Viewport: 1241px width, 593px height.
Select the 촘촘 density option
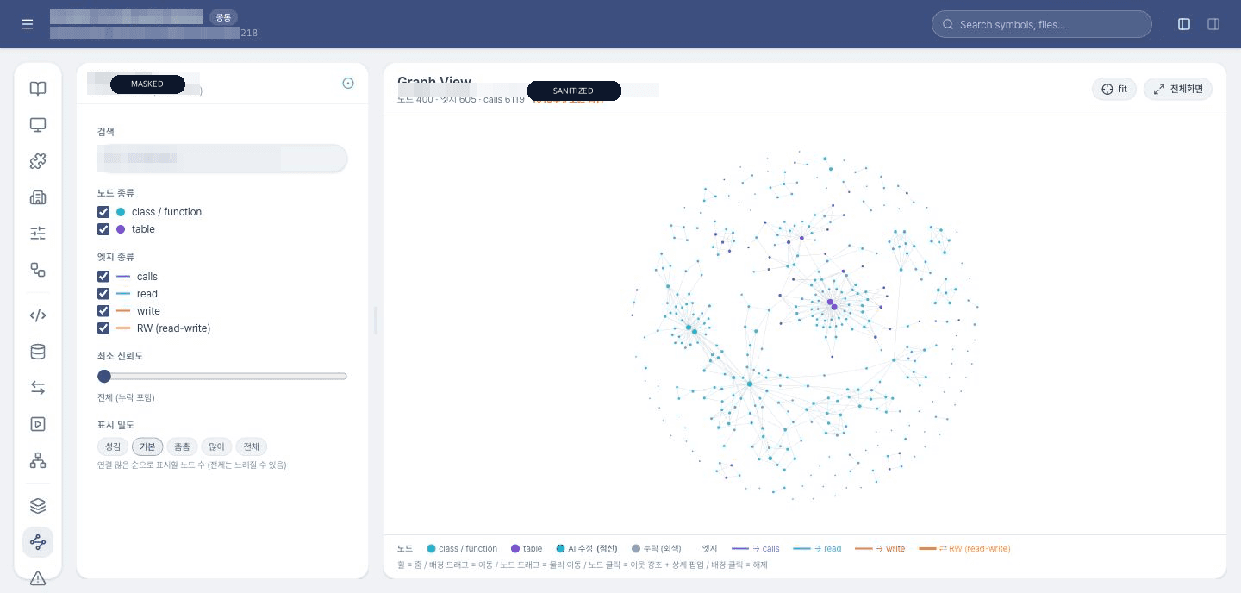pyautogui.click(x=182, y=446)
